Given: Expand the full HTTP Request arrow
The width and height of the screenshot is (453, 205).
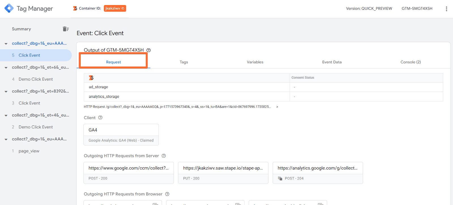Looking at the screenshot, I should 277,107.
